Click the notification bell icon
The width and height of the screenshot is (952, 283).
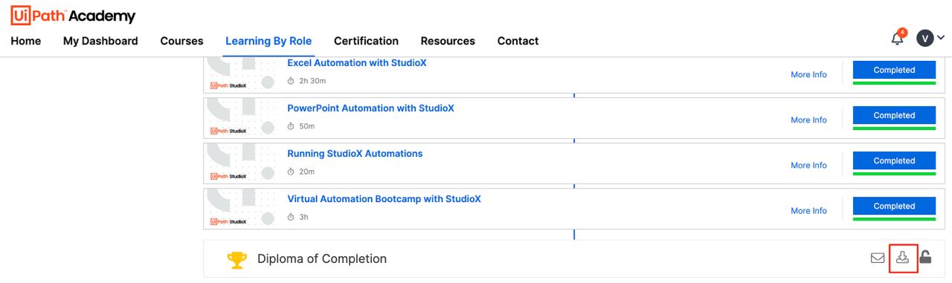(x=898, y=39)
